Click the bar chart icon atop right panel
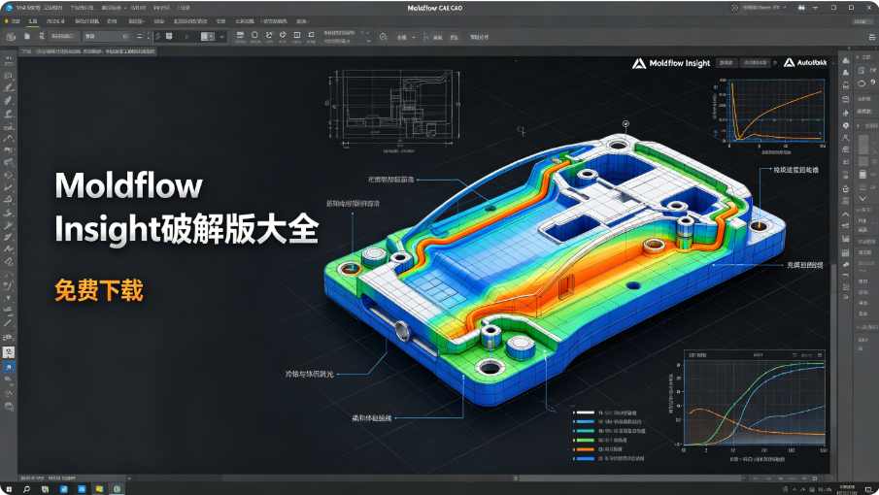 (x=846, y=60)
